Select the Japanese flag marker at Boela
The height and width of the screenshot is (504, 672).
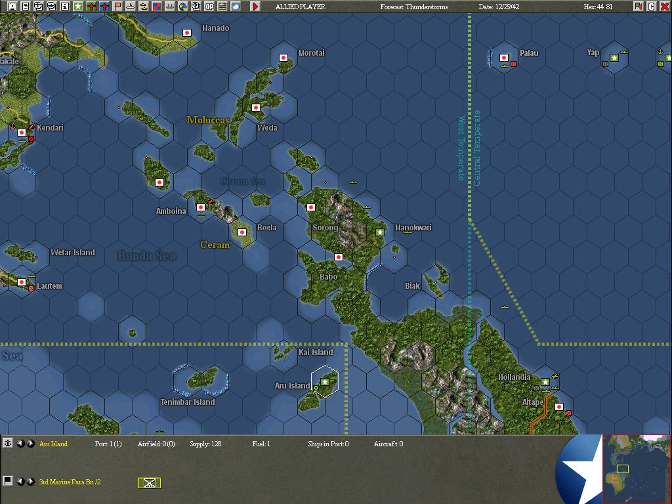[242, 232]
